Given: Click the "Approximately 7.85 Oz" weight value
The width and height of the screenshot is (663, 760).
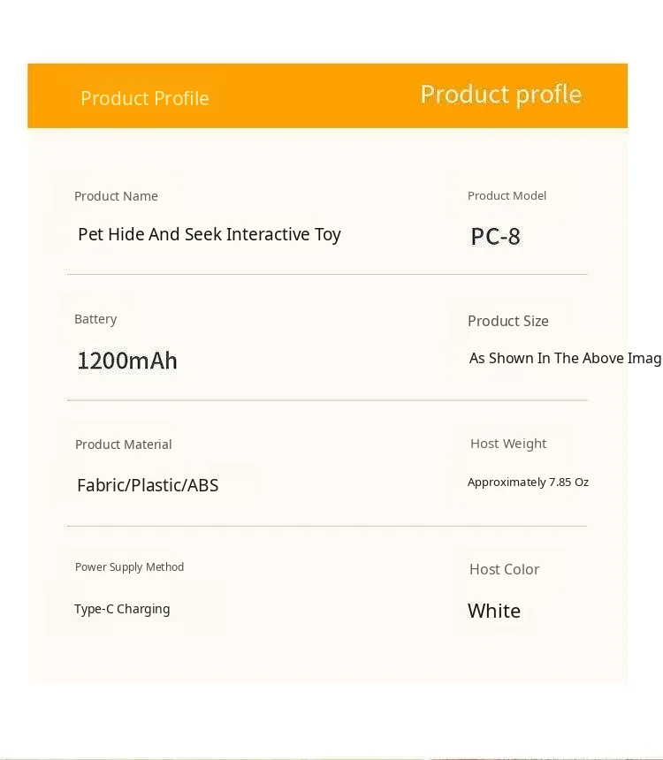Looking at the screenshot, I should (x=528, y=482).
